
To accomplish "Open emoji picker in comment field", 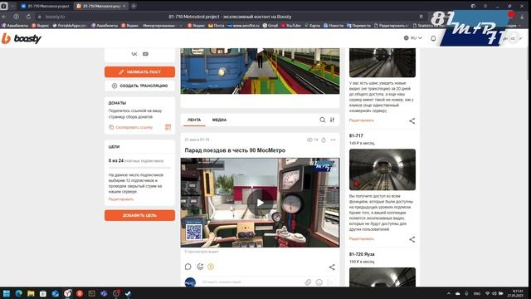I will tap(319, 282).
